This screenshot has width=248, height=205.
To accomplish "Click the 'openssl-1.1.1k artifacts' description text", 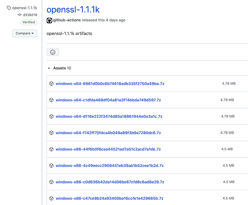I will click(69, 34).
